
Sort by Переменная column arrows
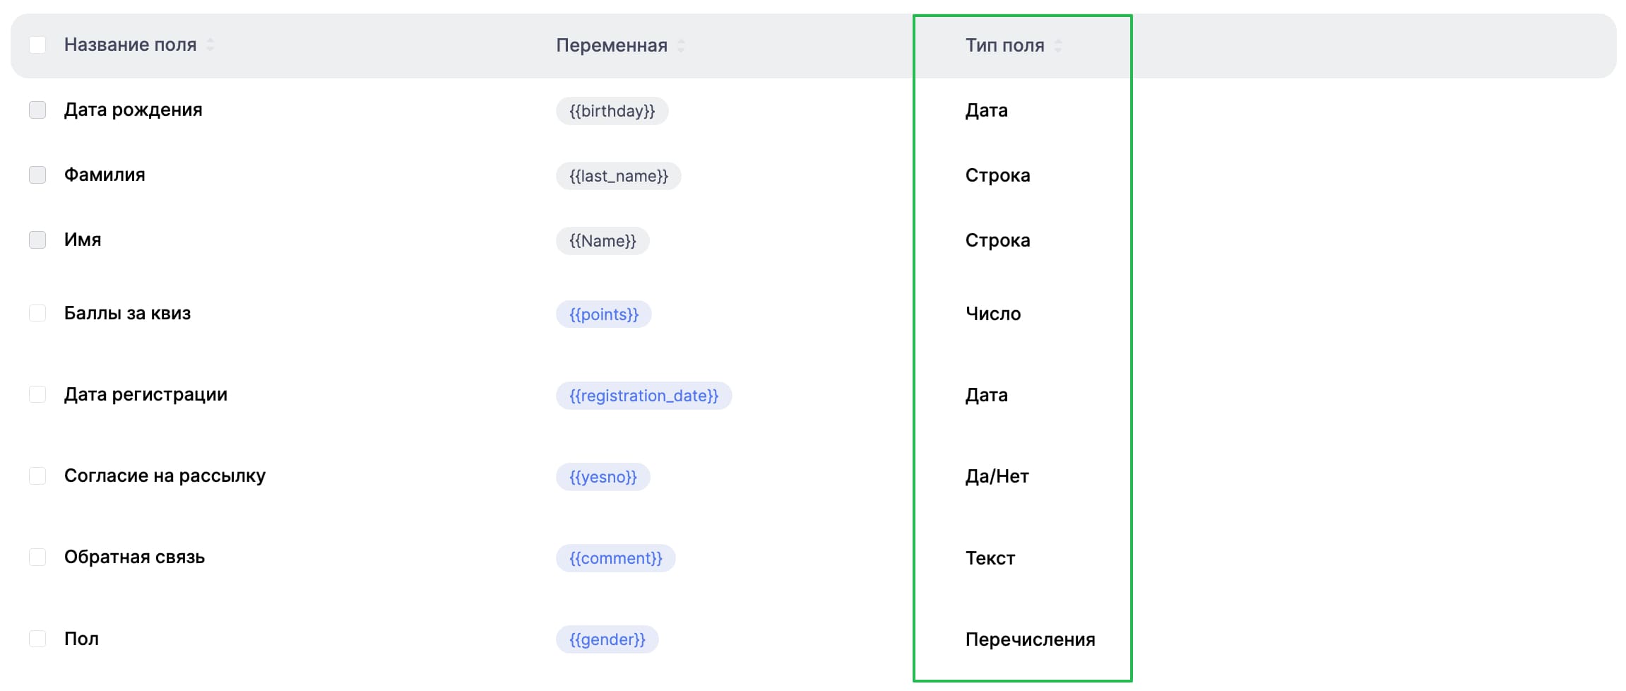point(681,46)
